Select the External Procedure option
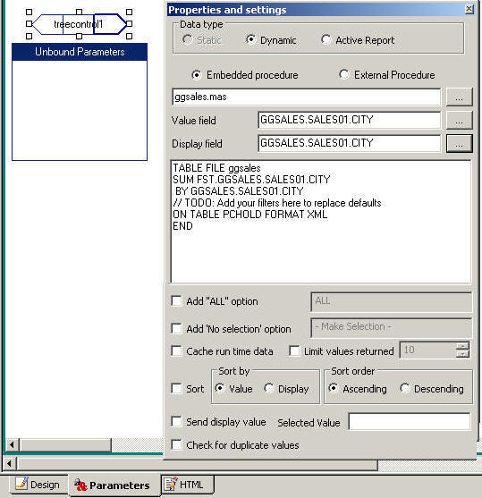 pos(343,74)
